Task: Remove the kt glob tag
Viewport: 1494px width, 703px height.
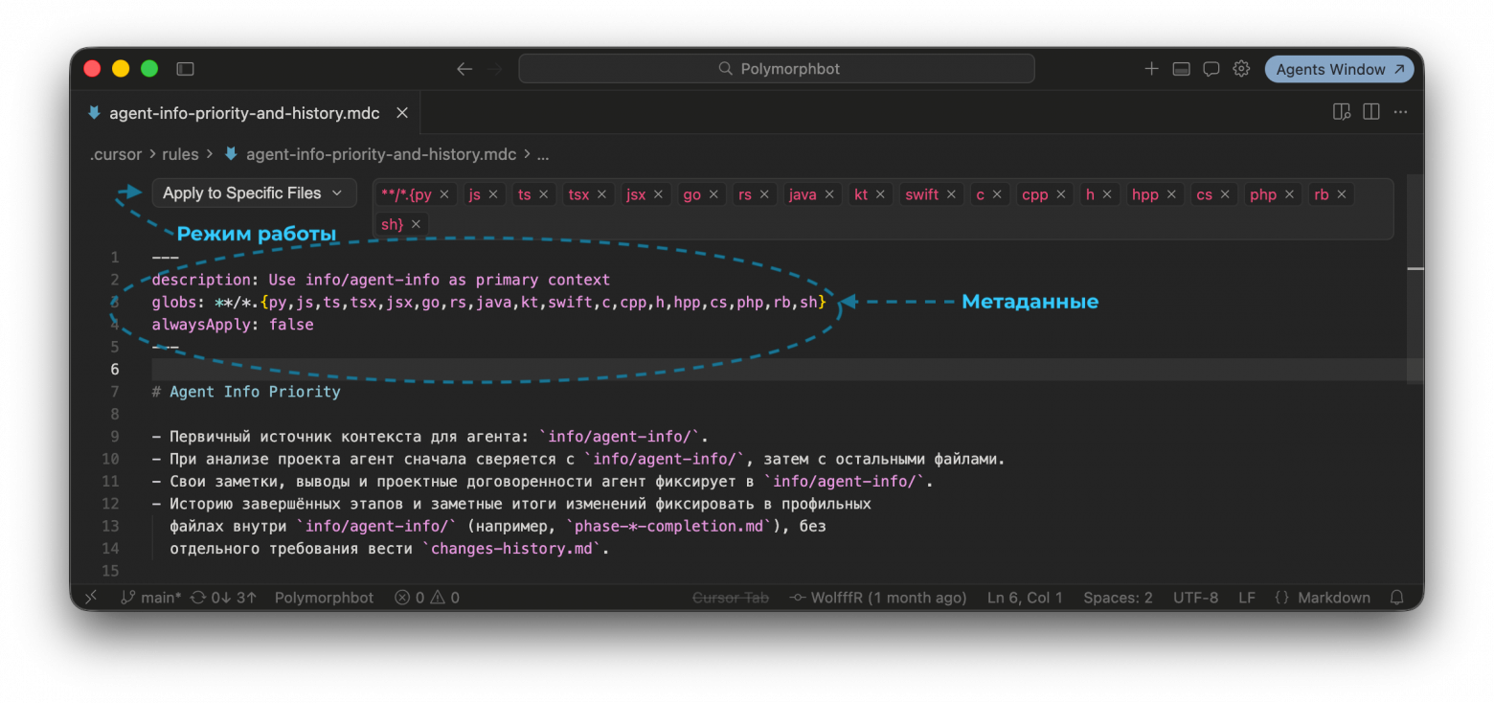Action: pyautogui.click(x=880, y=194)
